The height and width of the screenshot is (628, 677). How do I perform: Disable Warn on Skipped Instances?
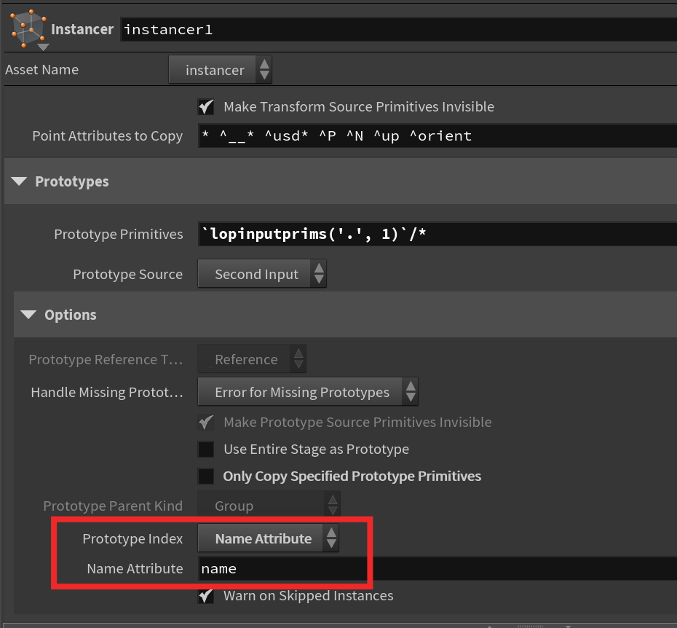point(206,595)
